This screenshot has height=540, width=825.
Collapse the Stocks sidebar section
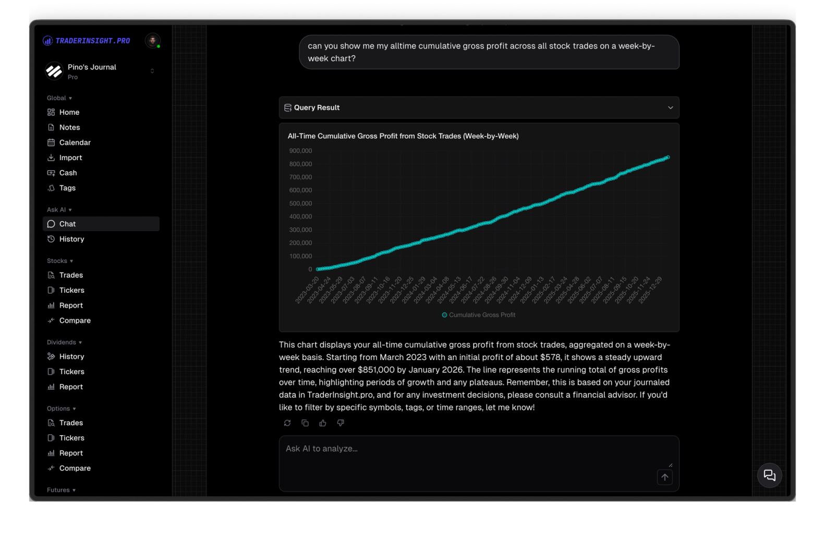pos(60,261)
